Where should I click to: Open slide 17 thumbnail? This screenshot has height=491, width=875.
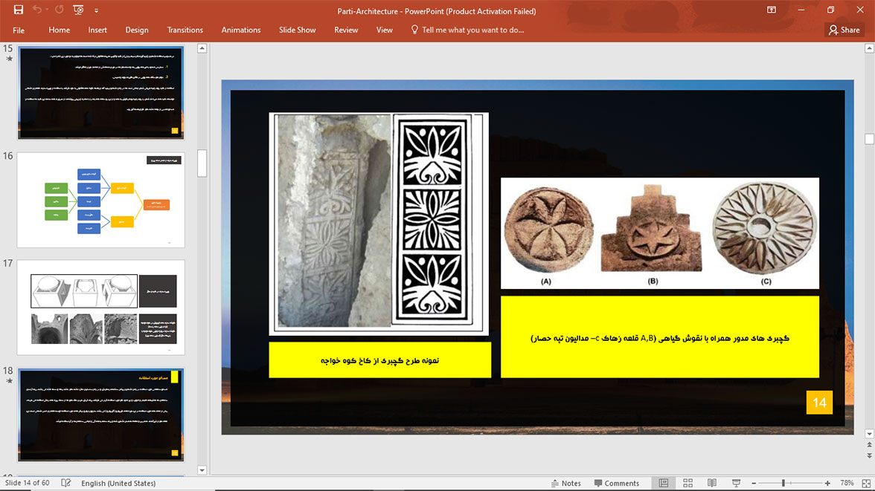click(x=100, y=307)
